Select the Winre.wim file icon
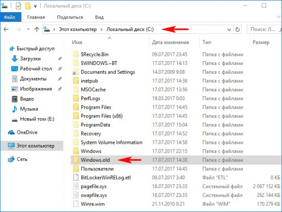 click(76, 204)
